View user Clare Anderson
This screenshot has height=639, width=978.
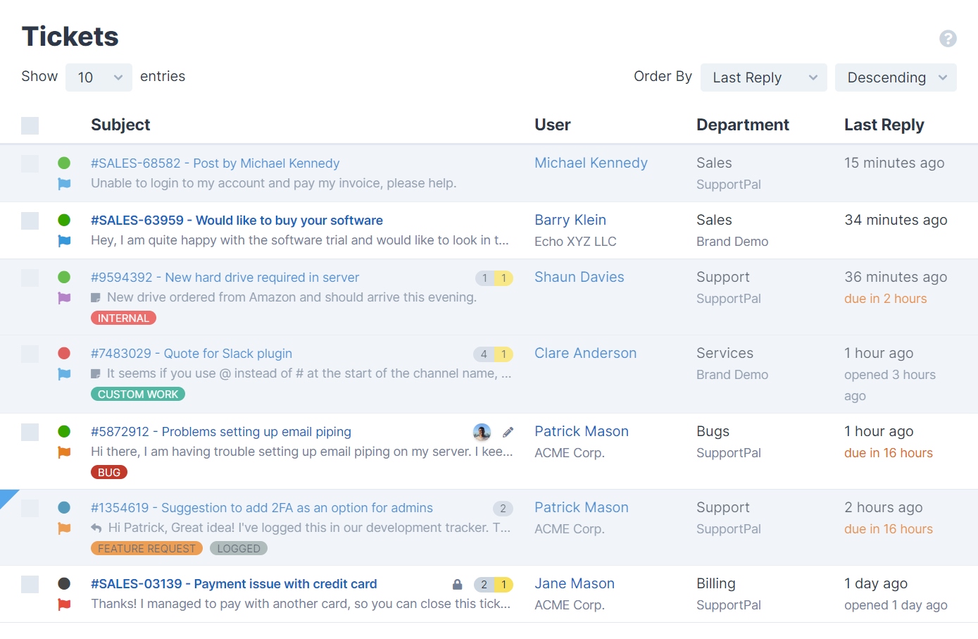tap(585, 353)
